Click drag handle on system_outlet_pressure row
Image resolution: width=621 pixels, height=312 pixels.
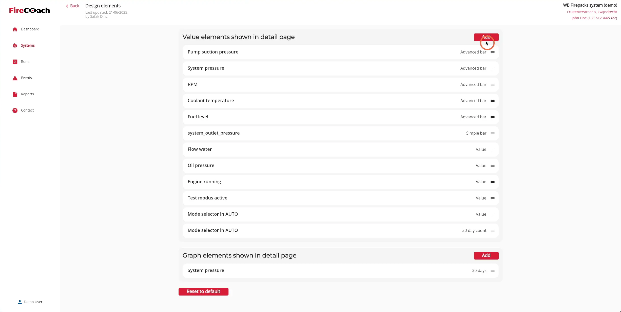tap(493, 133)
